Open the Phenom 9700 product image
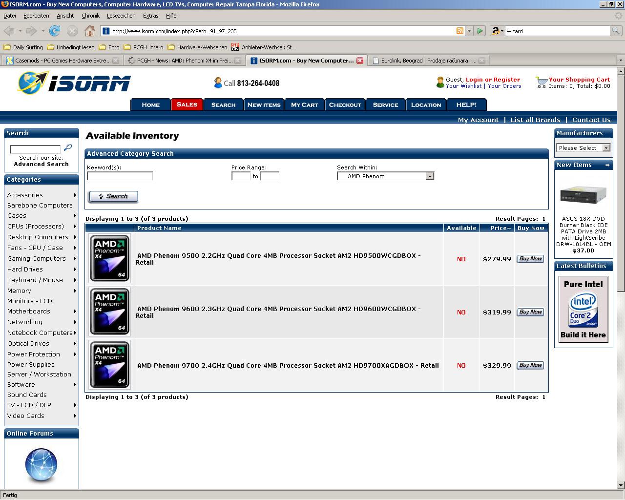 pyautogui.click(x=109, y=365)
